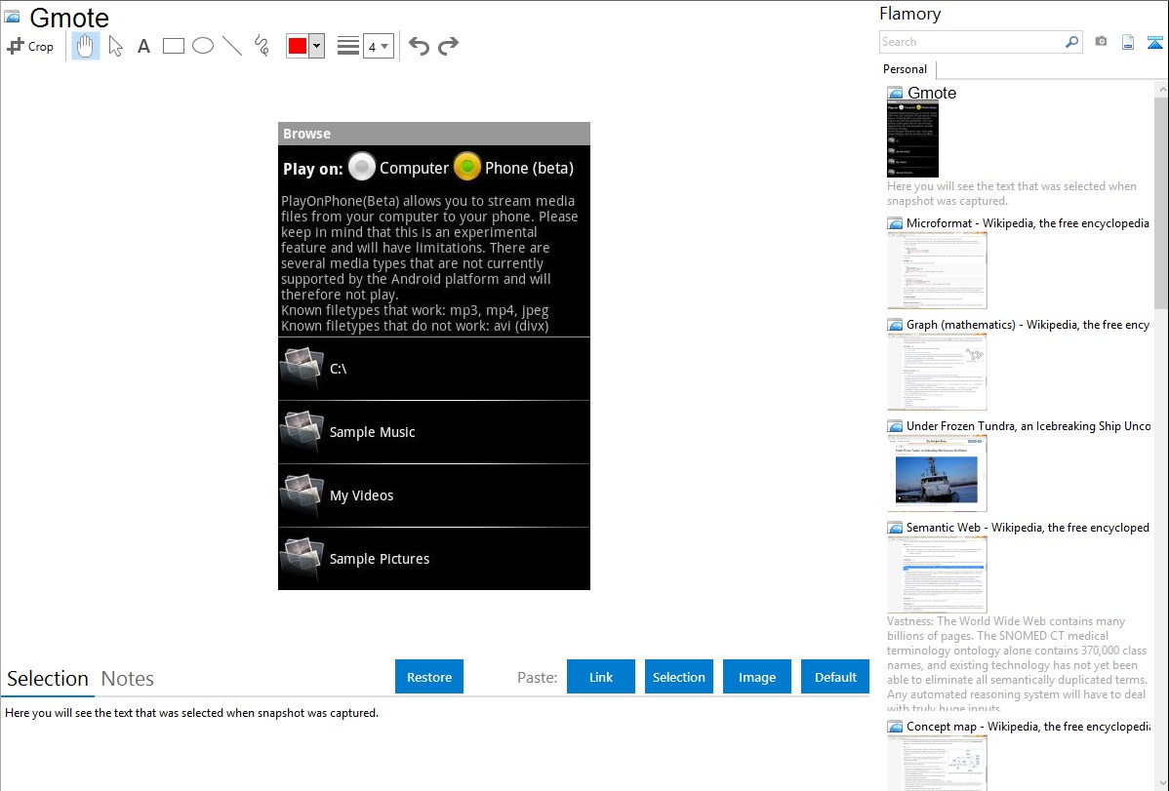The image size is (1169, 791).
Task: Click the scrollbar up arrow in snapshot list
Action: 1161,89
